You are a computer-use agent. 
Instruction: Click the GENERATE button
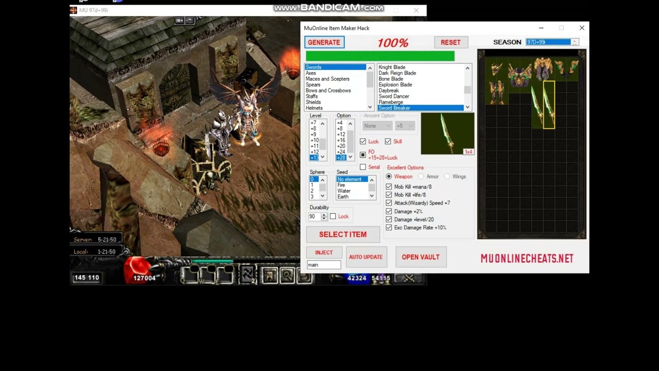[324, 42]
